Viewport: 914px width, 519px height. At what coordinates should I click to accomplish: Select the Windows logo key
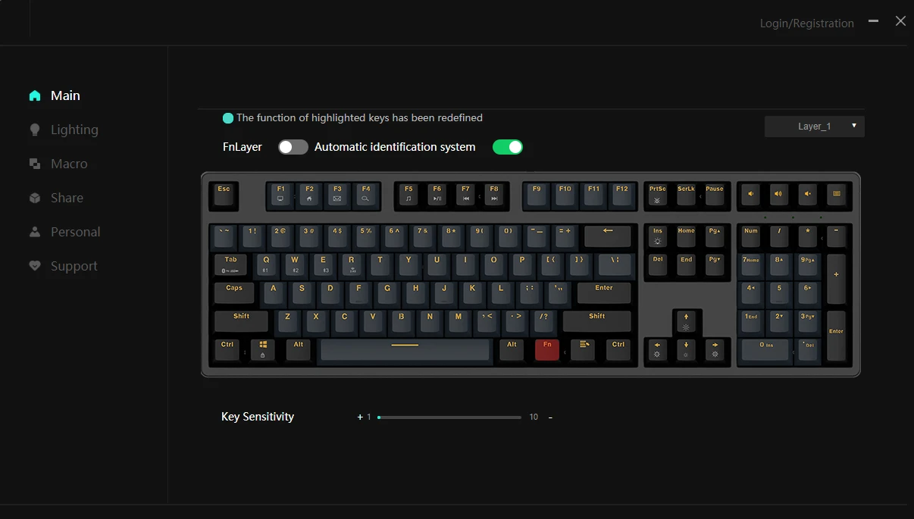click(263, 349)
